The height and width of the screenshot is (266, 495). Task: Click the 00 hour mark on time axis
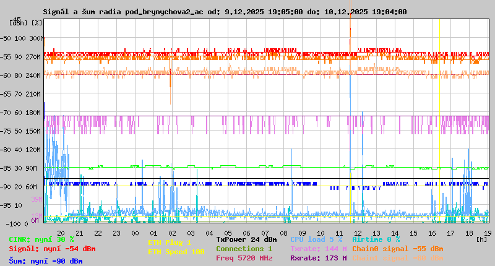[135, 233]
